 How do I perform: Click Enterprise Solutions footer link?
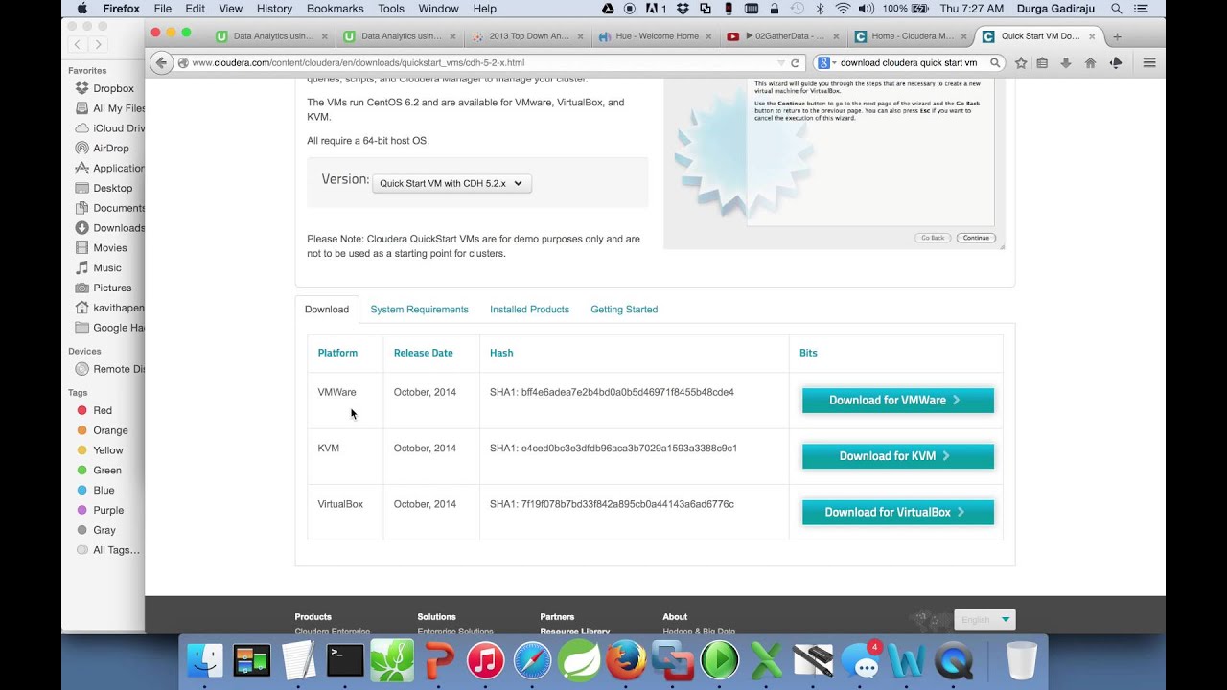(x=455, y=631)
